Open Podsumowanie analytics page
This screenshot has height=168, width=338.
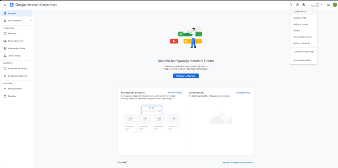pos(17,89)
